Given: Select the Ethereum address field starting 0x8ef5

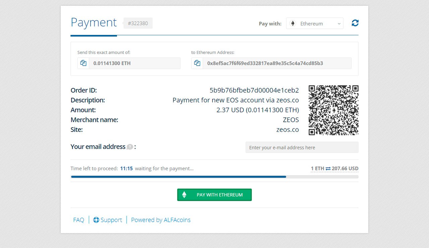Looking at the screenshot, I should (x=277, y=63).
